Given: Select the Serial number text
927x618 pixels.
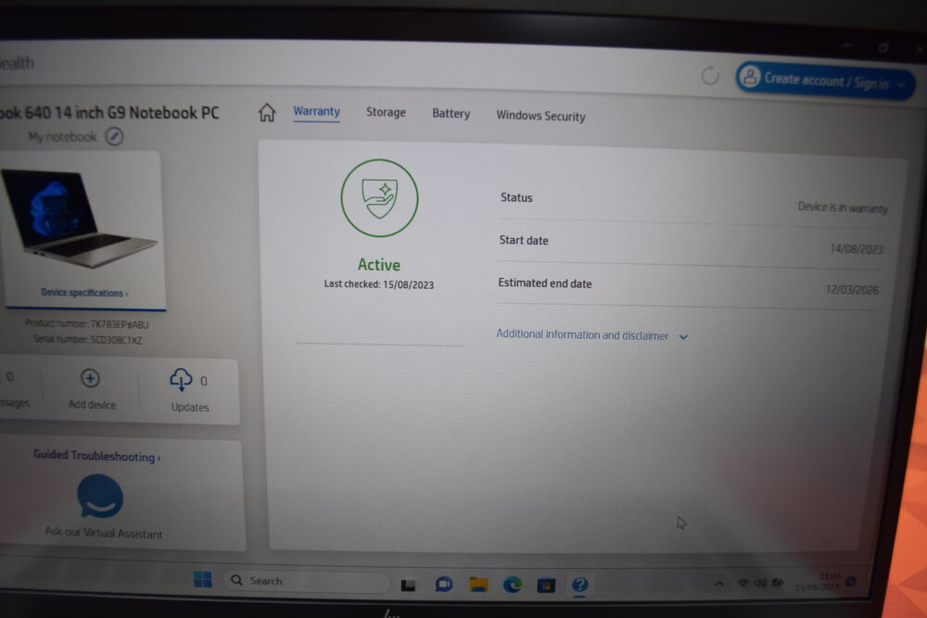Looking at the screenshot, I should [x=87, y=339].
